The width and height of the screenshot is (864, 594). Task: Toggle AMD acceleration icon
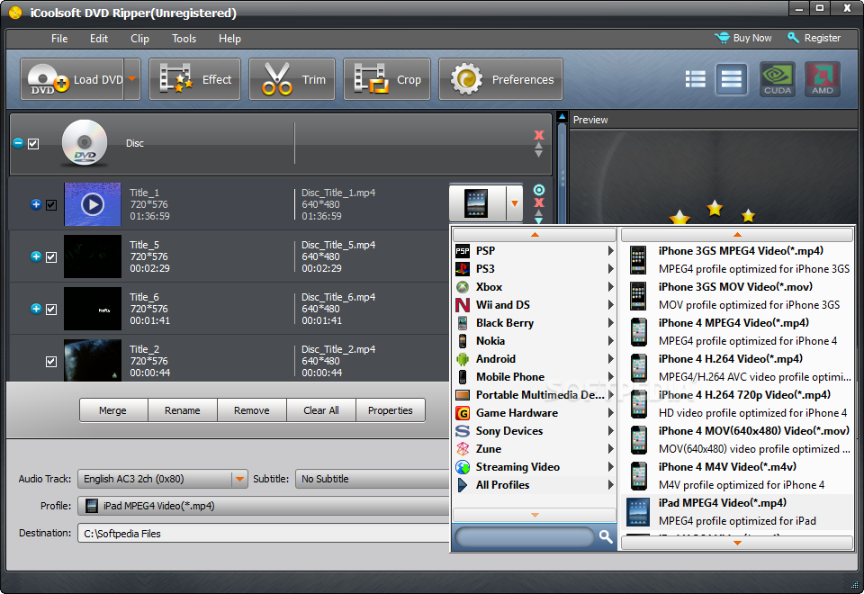[x=822, y=79]
